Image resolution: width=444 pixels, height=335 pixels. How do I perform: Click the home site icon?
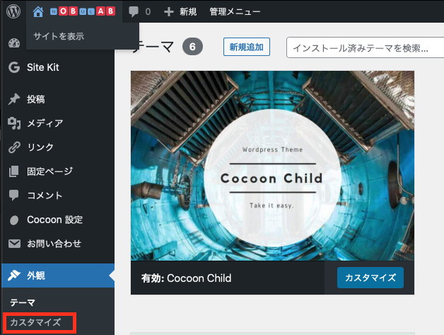point(38,11)
